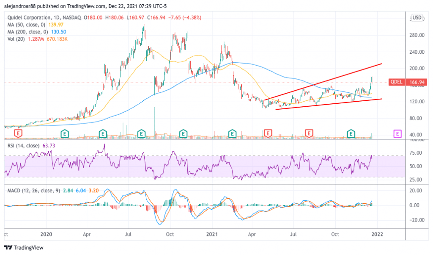This screenshot has height=255, width=433.
Task: Click the MACD line value 6.04
Action: tap(81, 191)
